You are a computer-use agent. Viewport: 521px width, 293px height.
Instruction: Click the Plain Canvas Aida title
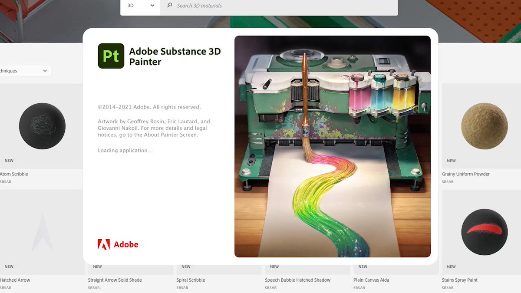pos(371,280)
